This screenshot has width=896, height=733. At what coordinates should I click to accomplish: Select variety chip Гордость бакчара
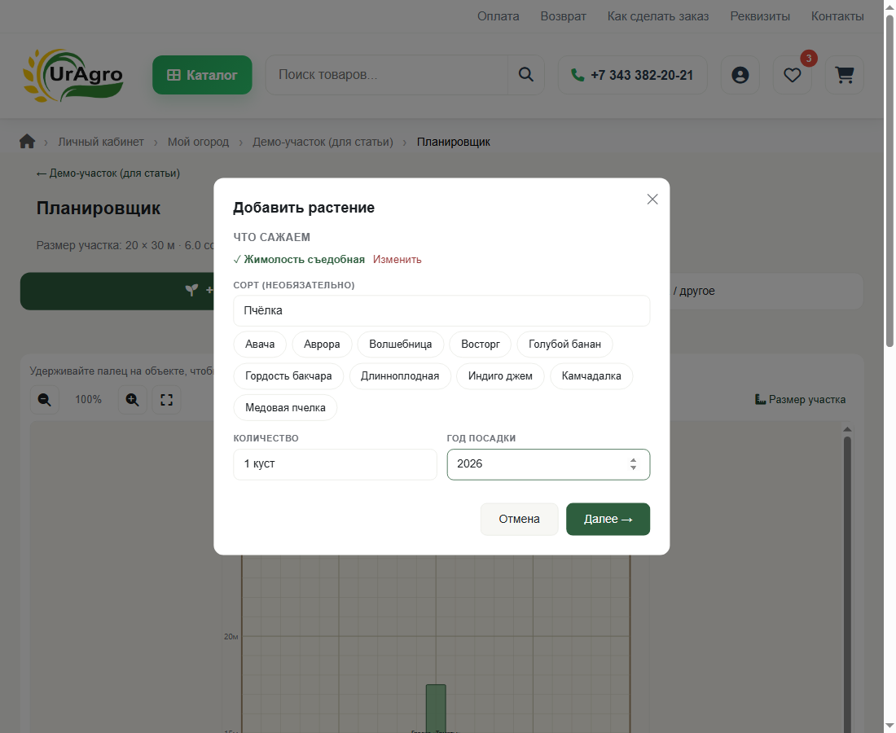coord(288,376)
